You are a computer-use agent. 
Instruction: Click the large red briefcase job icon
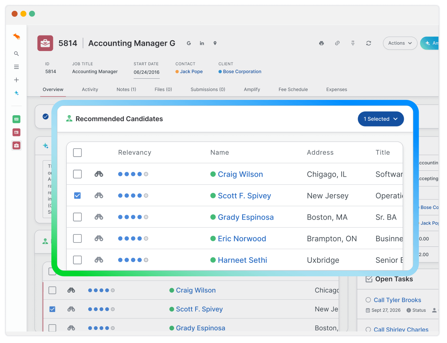point(45,43)
